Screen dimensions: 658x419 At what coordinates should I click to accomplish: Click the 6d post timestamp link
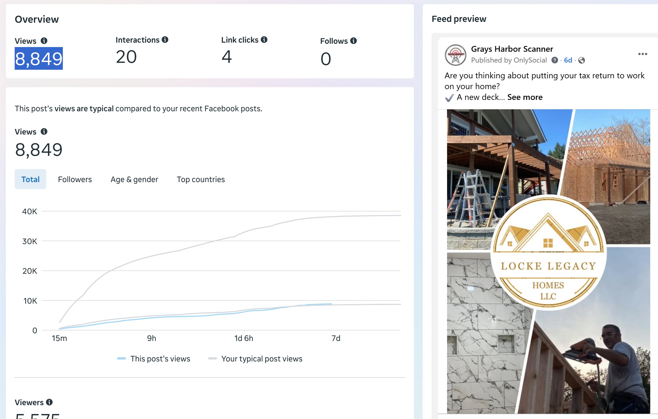[568, 60]
